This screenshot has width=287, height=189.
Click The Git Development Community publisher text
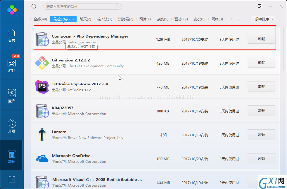tap(96, 66)
